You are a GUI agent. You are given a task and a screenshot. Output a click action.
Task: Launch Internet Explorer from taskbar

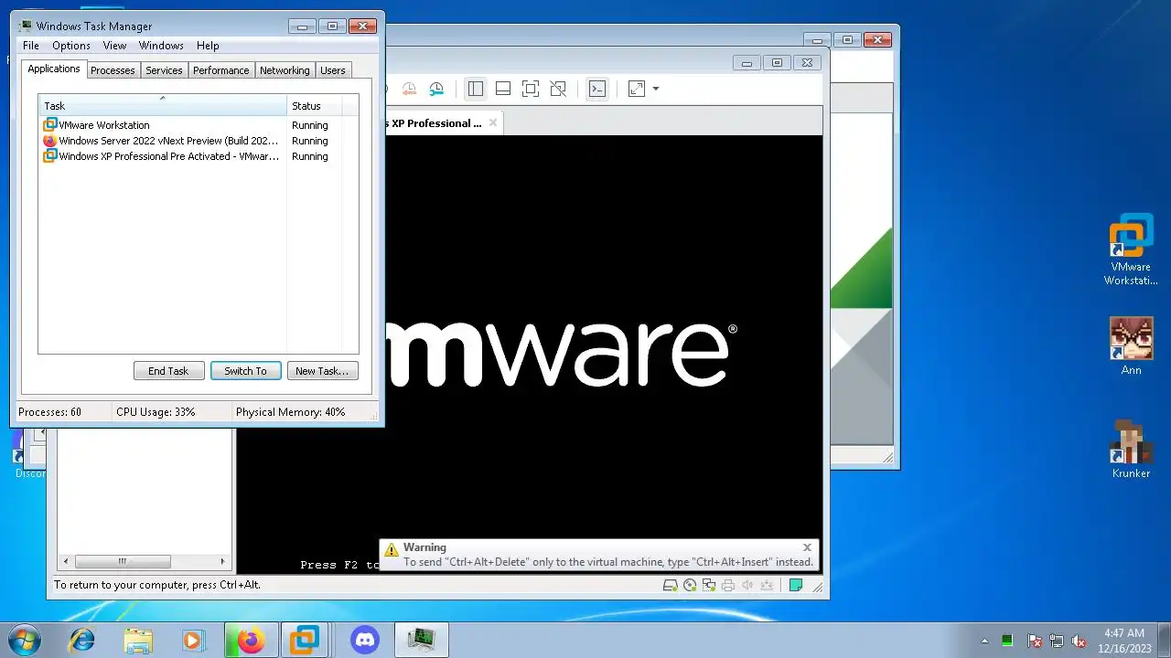tap(82, 640)
